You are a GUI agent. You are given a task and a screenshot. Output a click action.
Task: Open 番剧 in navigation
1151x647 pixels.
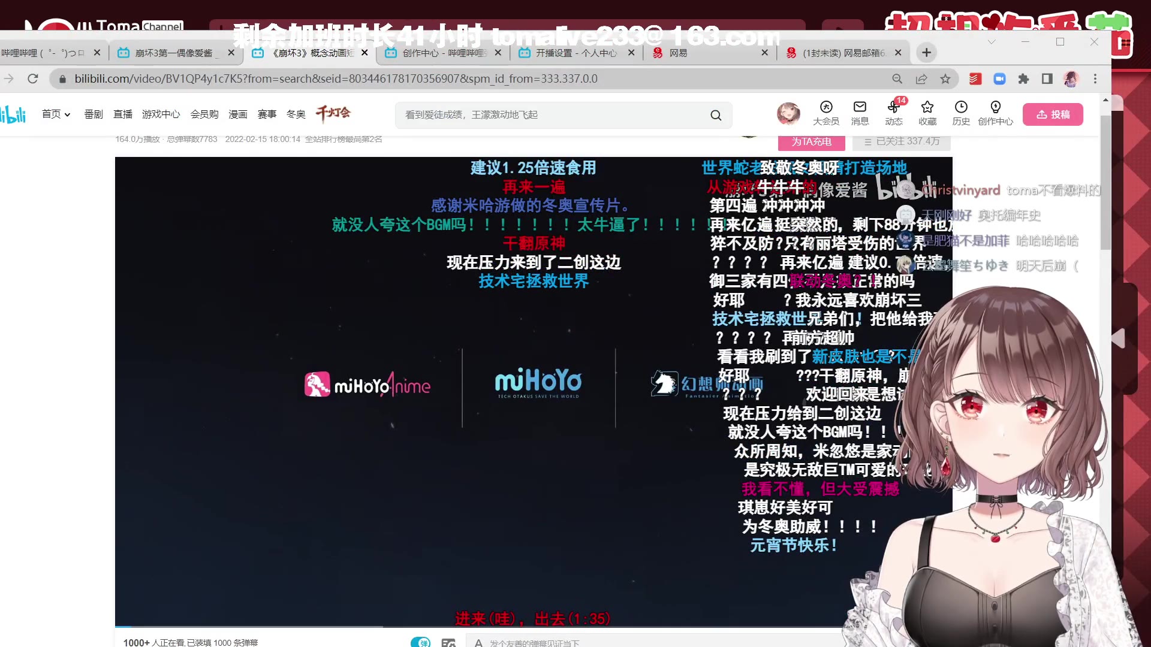pyautogui.click(x=94, y=114)
